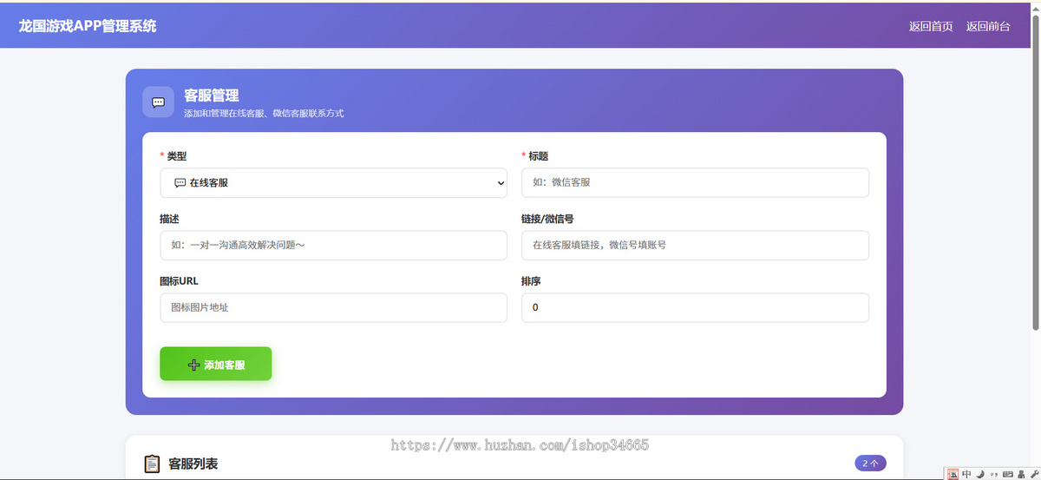Screen dimensions: 1041x480
Task: Open the wrench settings icon in IME toolbar
Action: click(1033, 474)
